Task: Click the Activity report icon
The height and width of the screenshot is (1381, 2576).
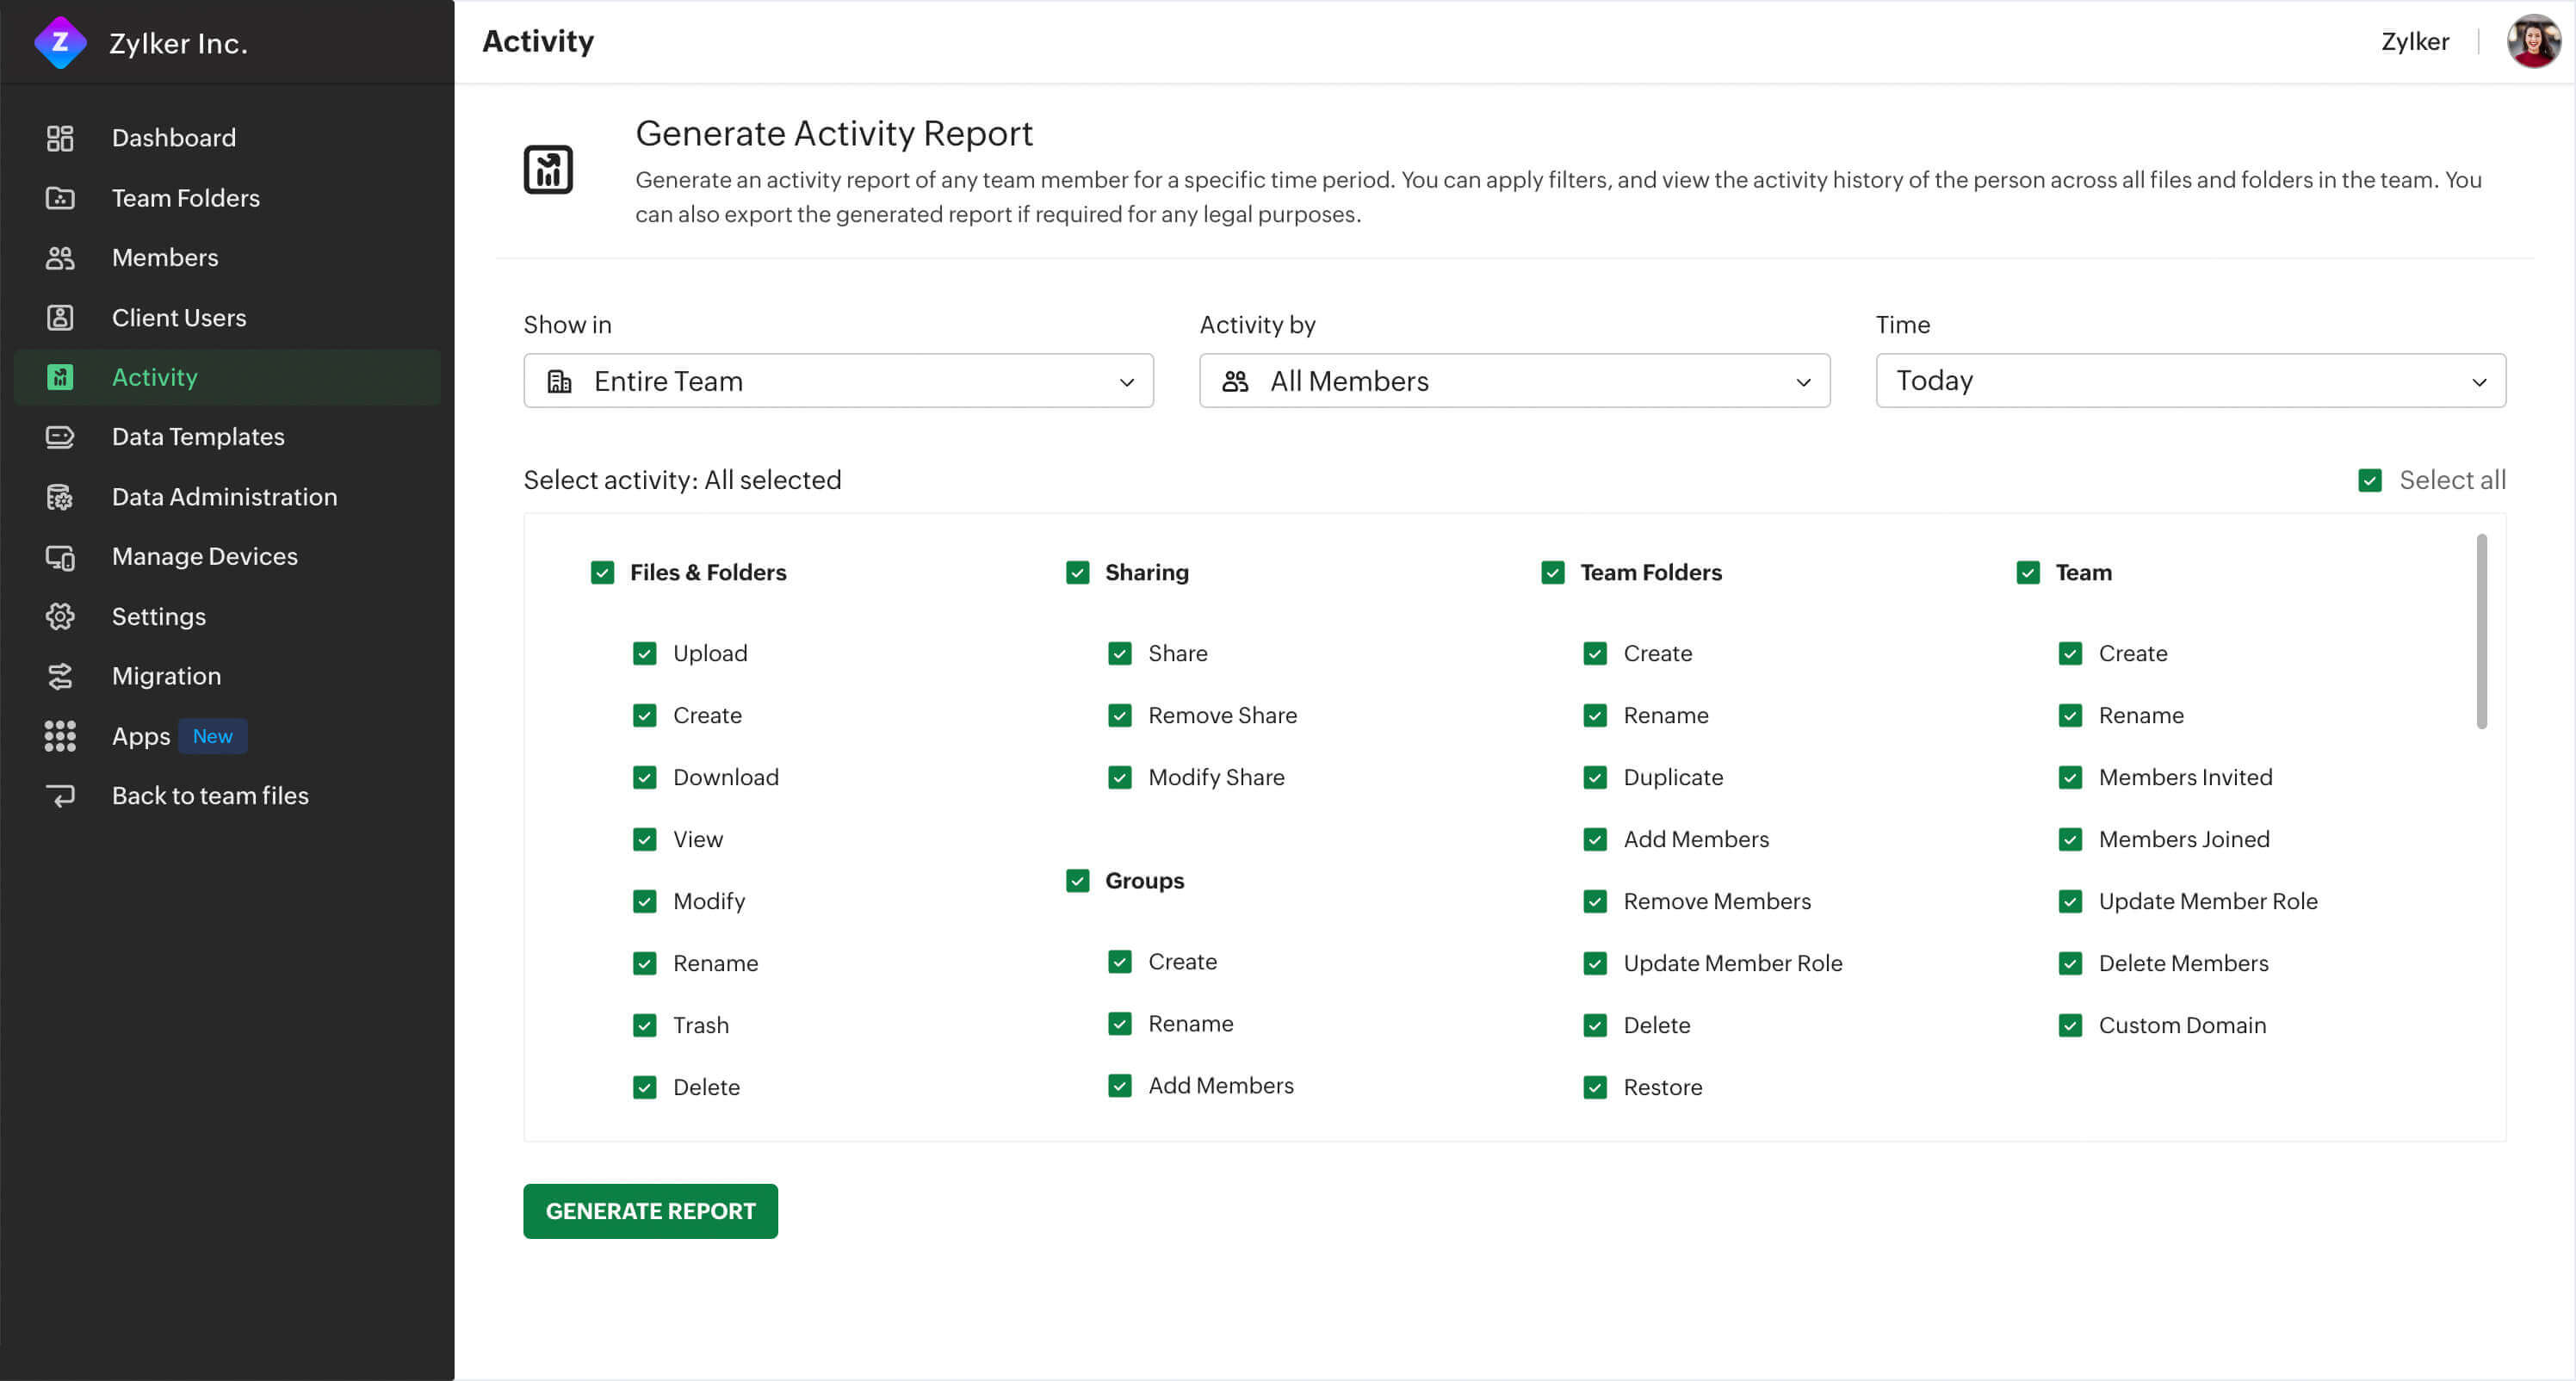Action: click(x=548, y=169)
